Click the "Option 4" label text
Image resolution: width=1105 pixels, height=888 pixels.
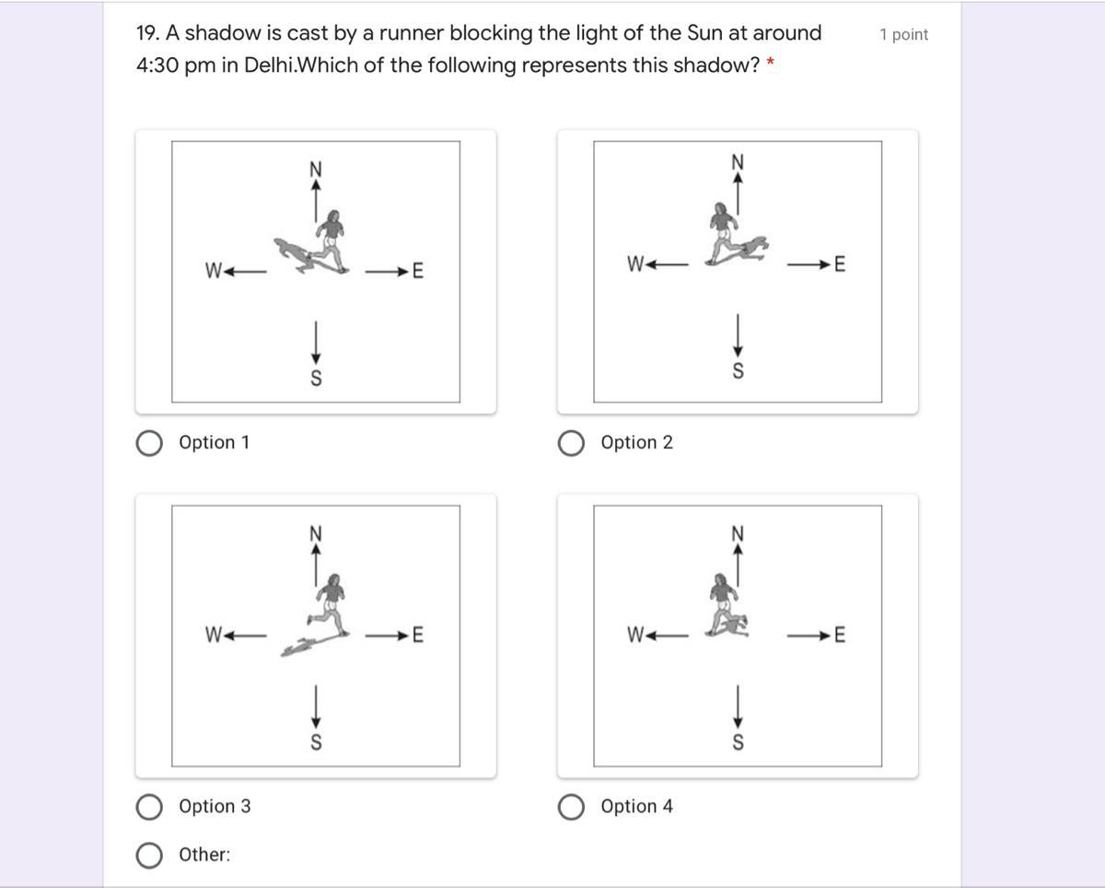click(x=636, y=807)
